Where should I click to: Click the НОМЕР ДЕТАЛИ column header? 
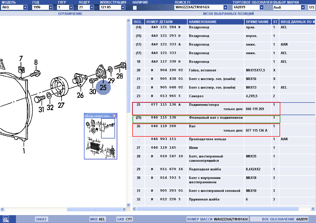(159, 22)
